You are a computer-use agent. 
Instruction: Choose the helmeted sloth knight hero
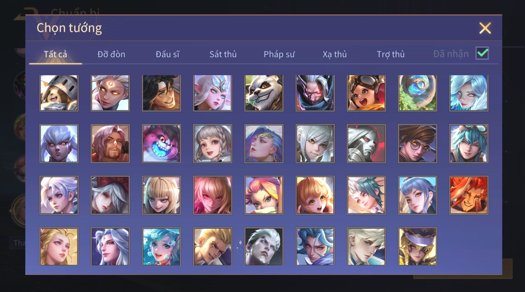pyautogui.click(x=59, y=93)
